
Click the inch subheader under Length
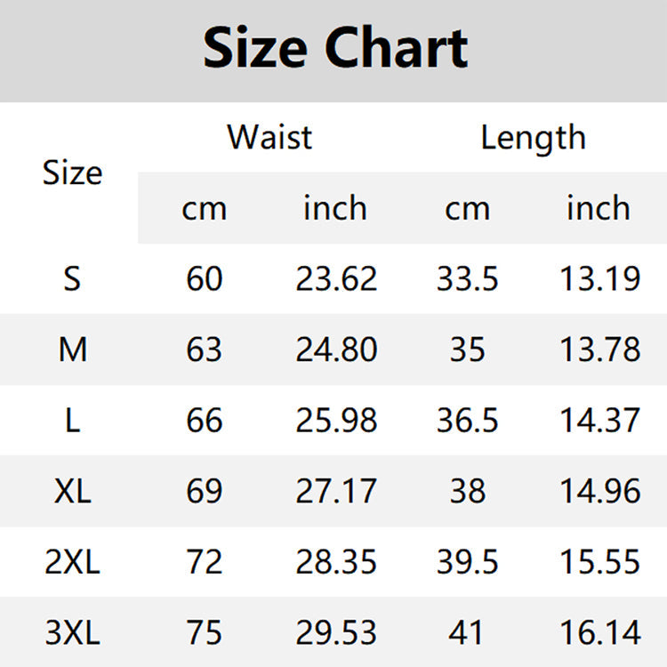coord(599,208)
